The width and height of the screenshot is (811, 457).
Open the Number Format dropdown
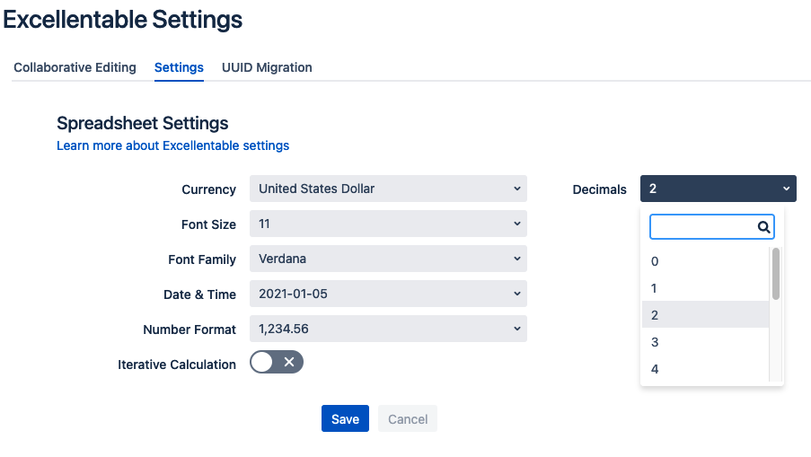pyautogui.click(x=388, y=329)
